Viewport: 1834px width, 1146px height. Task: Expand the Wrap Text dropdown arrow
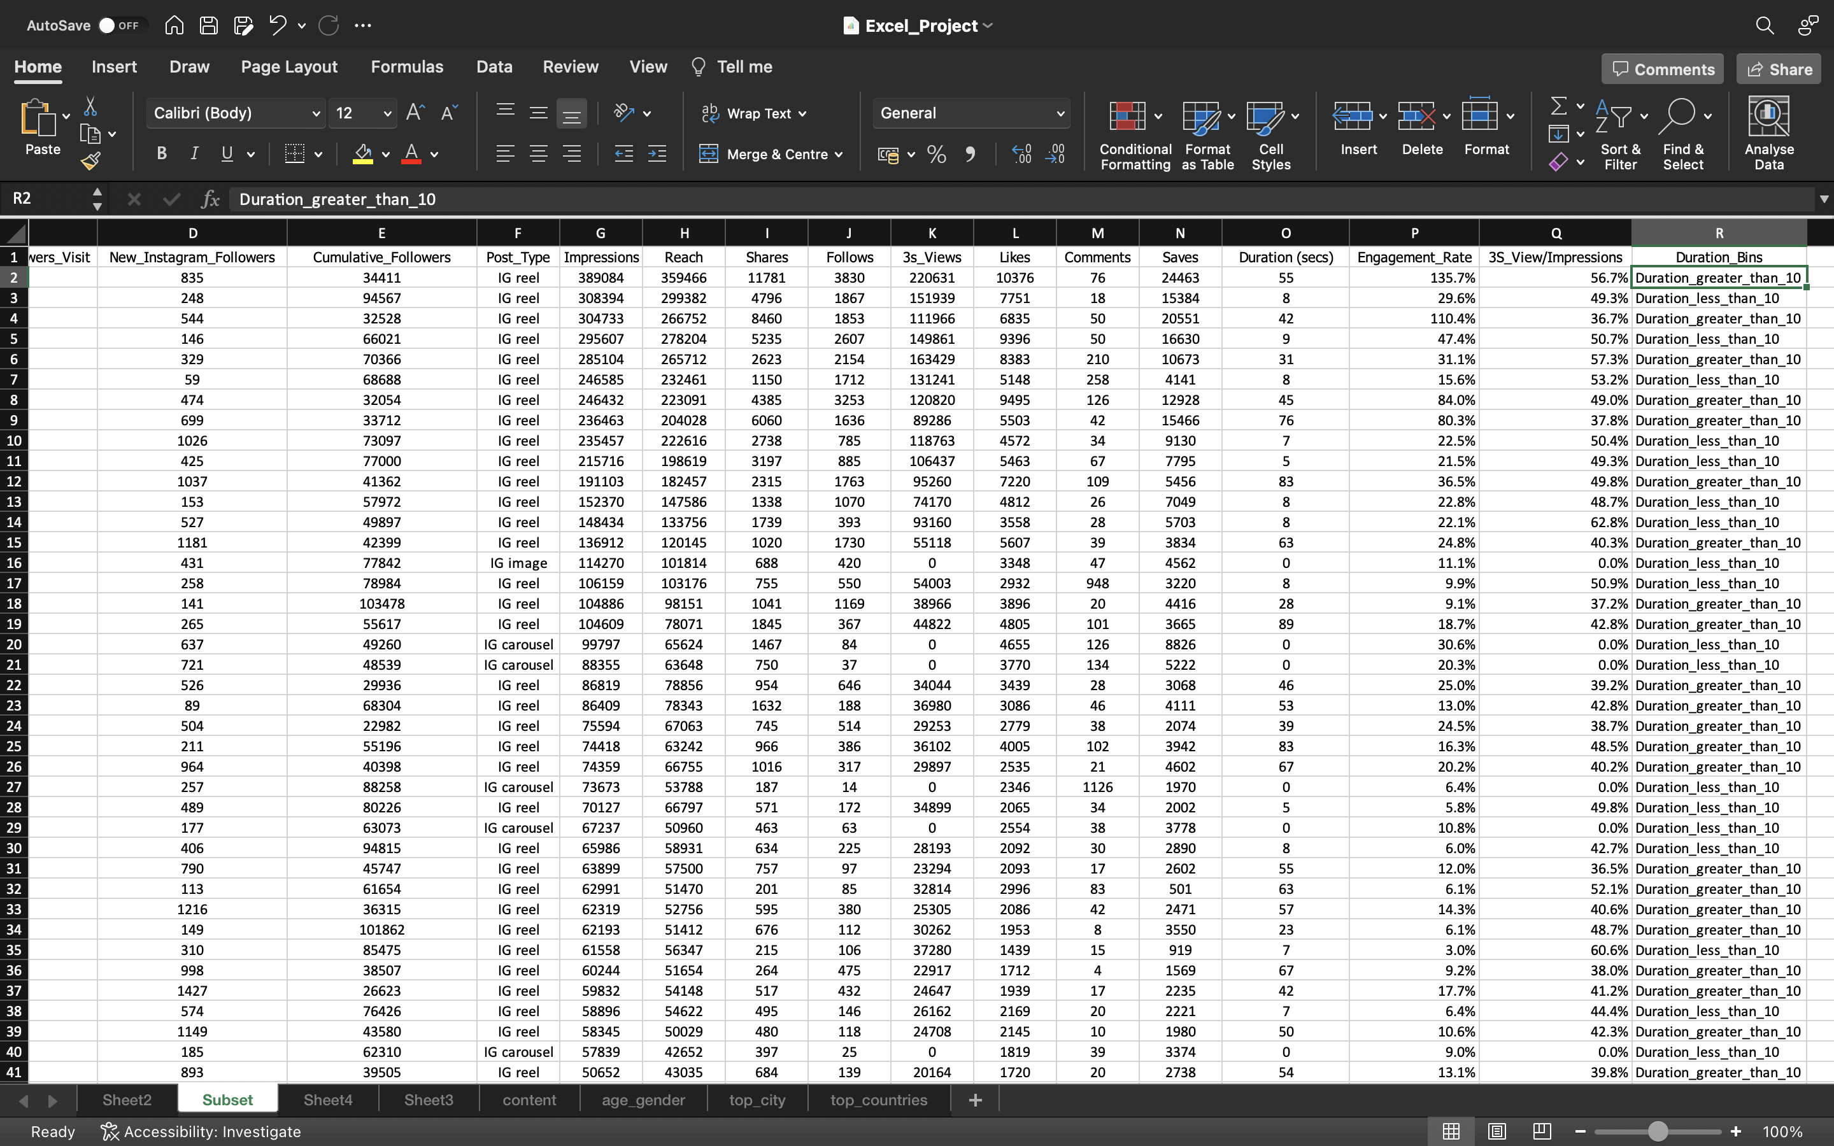click(802, 114)
